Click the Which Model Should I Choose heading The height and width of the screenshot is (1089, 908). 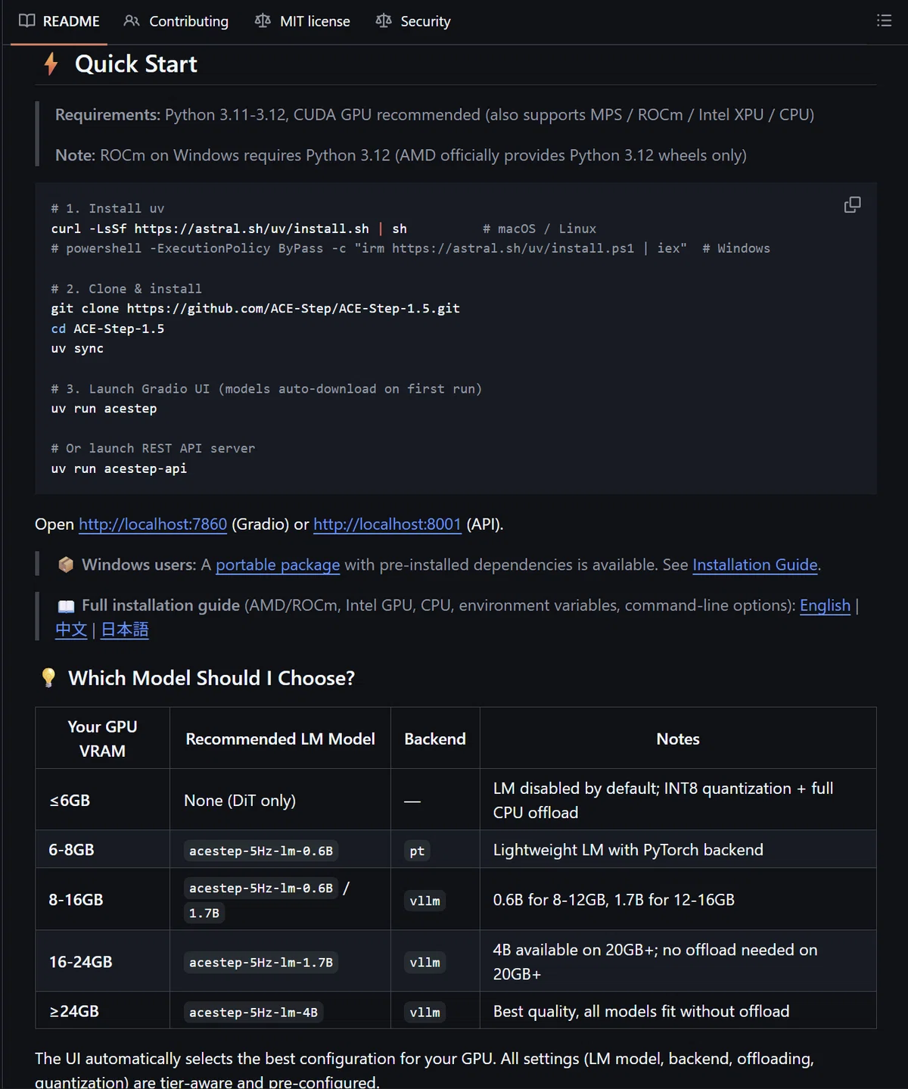[211, 678]
